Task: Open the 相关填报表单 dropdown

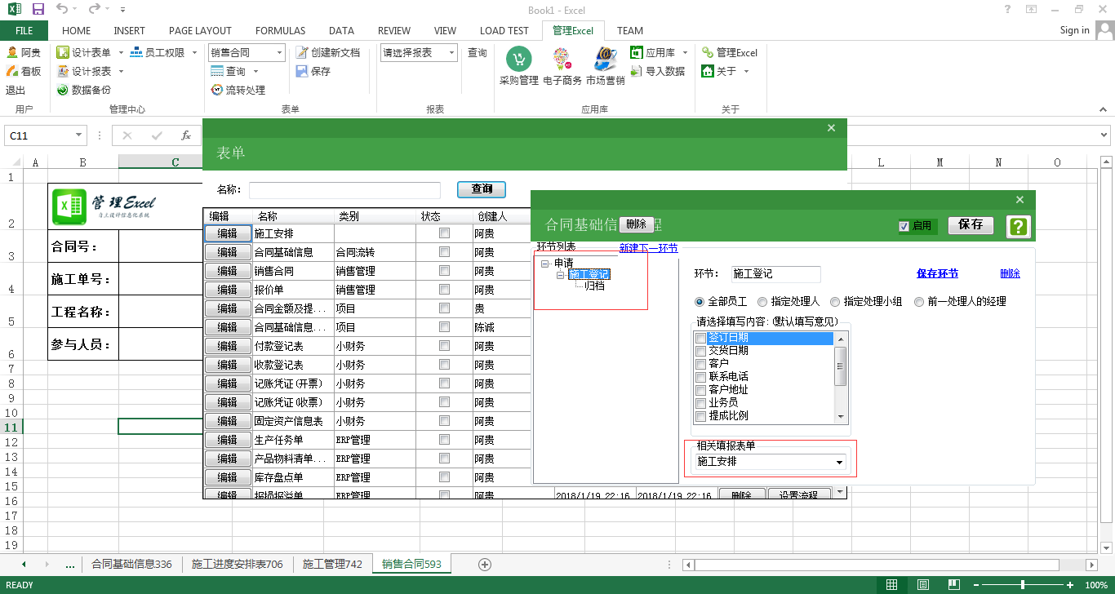Action: pyautogui.click(x=839, y=463)
